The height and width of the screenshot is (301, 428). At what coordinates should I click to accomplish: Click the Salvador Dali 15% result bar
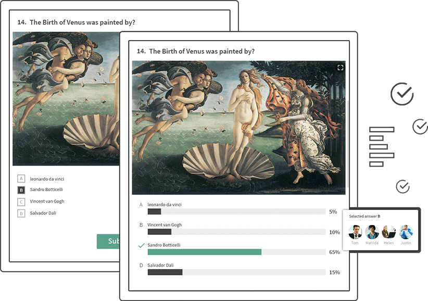click(x=236, y=272)
